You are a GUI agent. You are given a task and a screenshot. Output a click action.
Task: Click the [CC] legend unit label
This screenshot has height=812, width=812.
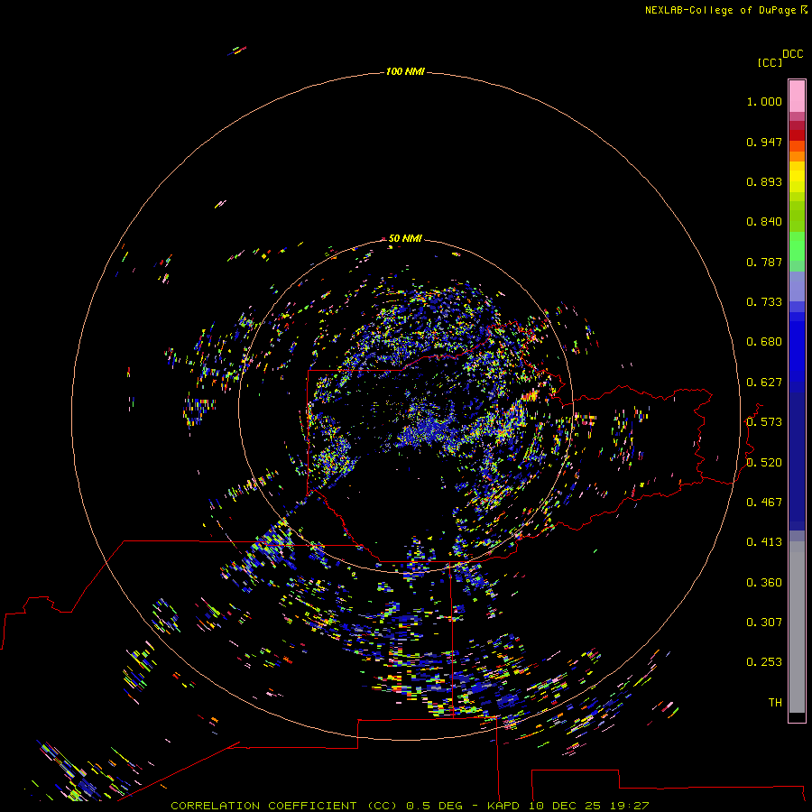coord(770,62)
